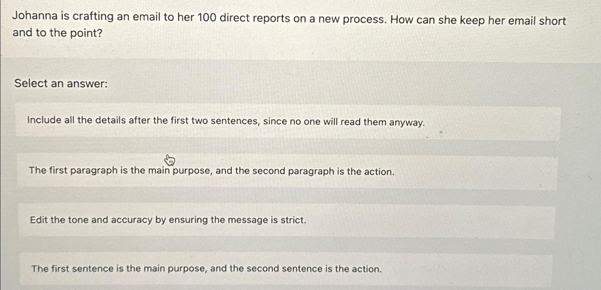This screenshot has width=601, height=290.
Task: Select the answer ensuring the message is strict
Action: [x=168, y=220]
